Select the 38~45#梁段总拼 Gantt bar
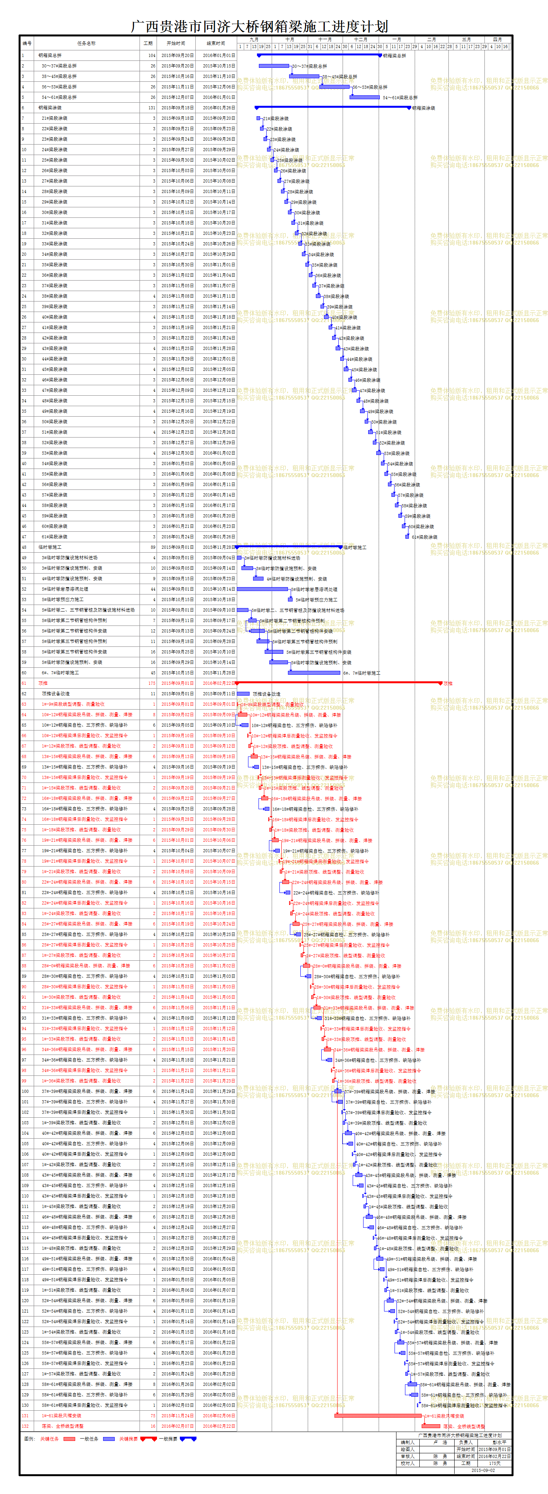 (305, 76)
